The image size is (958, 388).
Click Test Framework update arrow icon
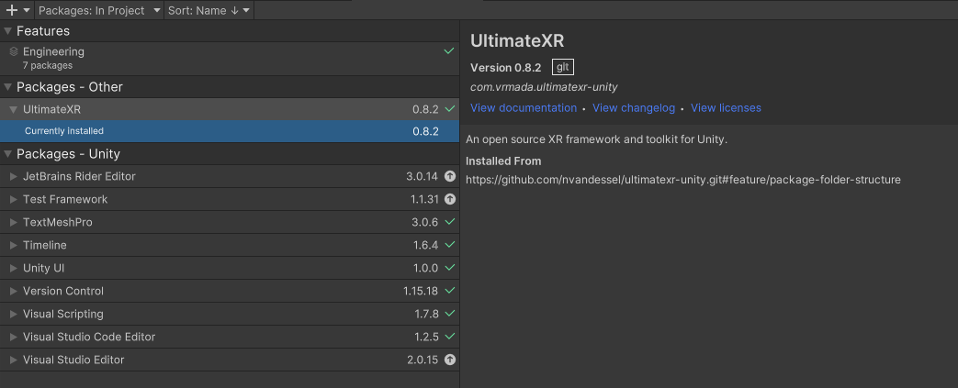[450, 199]
